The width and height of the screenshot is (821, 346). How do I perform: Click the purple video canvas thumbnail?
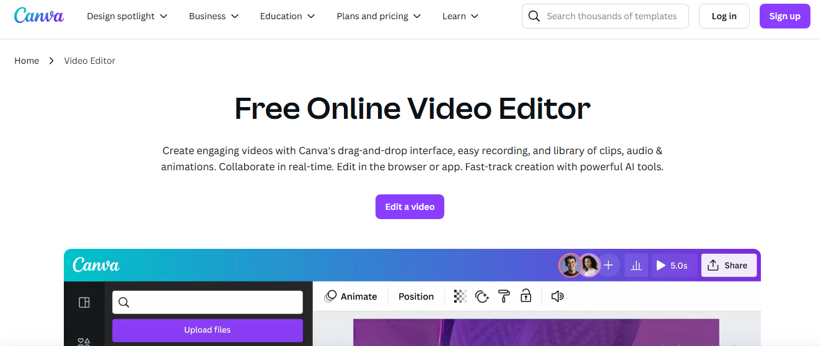(x=536, y=332)
